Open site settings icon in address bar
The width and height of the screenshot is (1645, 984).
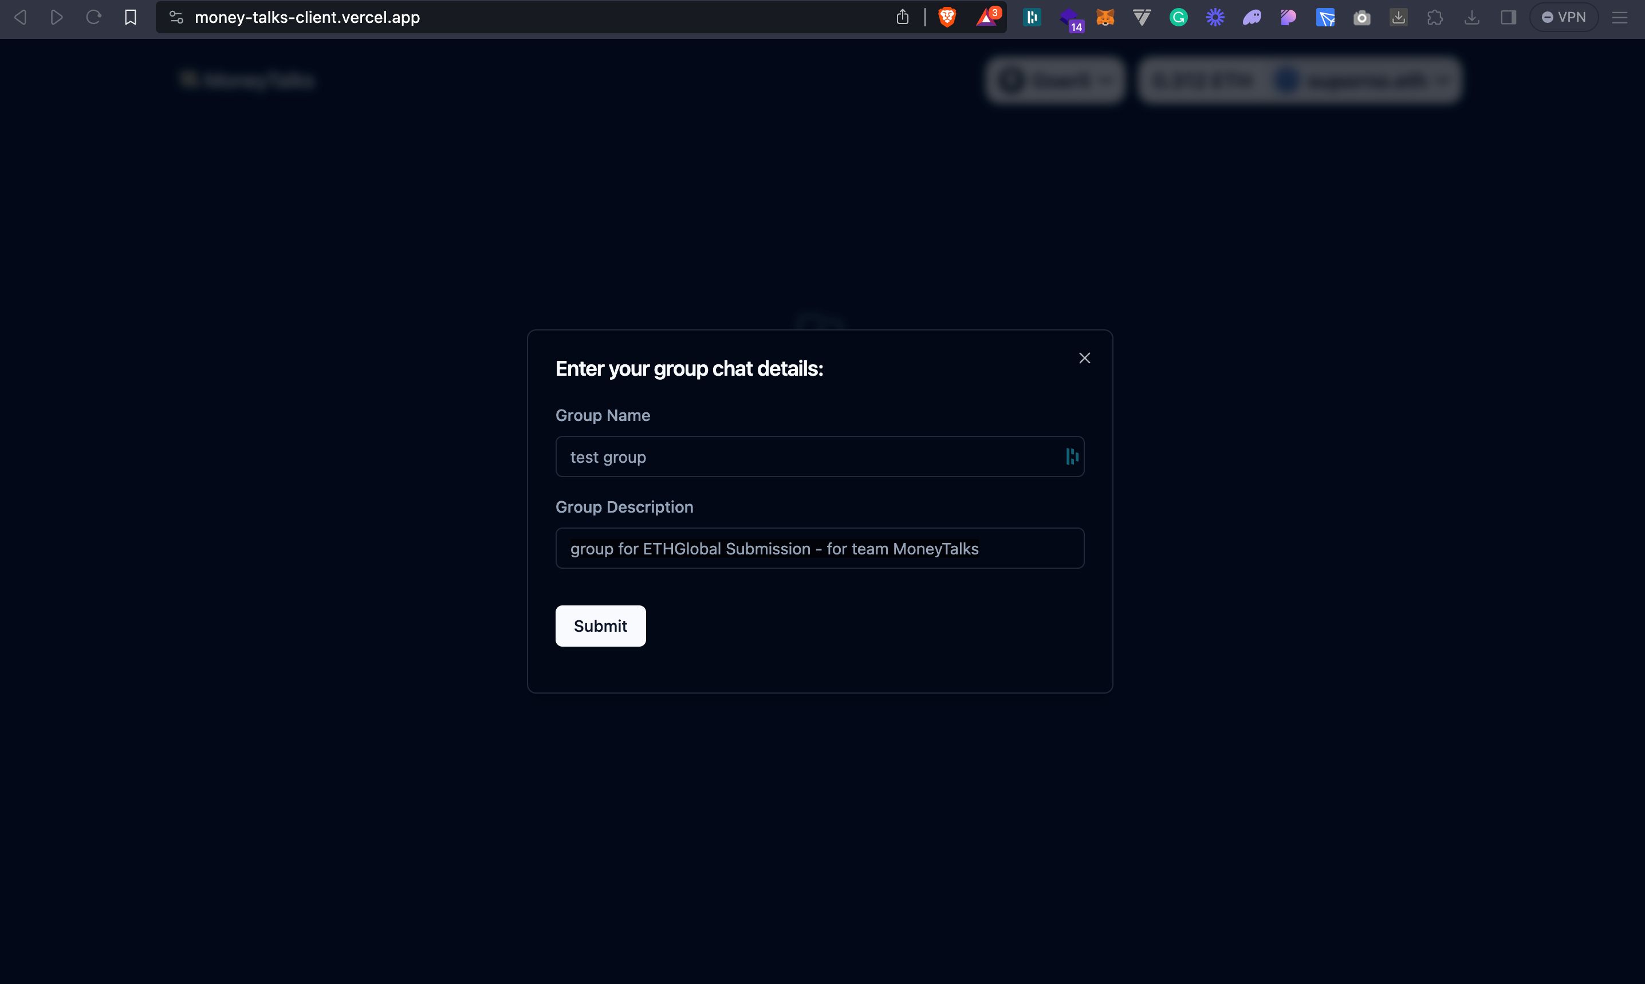tap(176, 17)
